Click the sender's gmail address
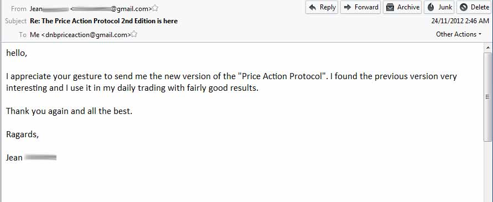Image resolution: width=493 pixels, height=202 pixels. tap(111, 9)
